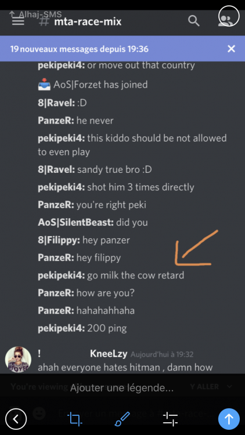Tap Y ALLER jump button

204,386
